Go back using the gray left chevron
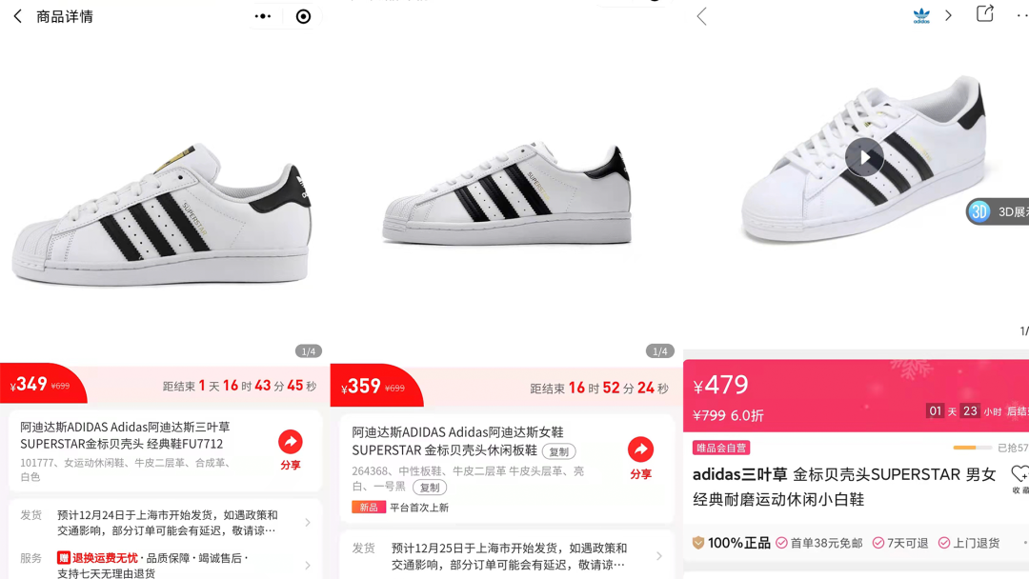The height and width of the screenshot is (579, 1029). tap(701, 16)
